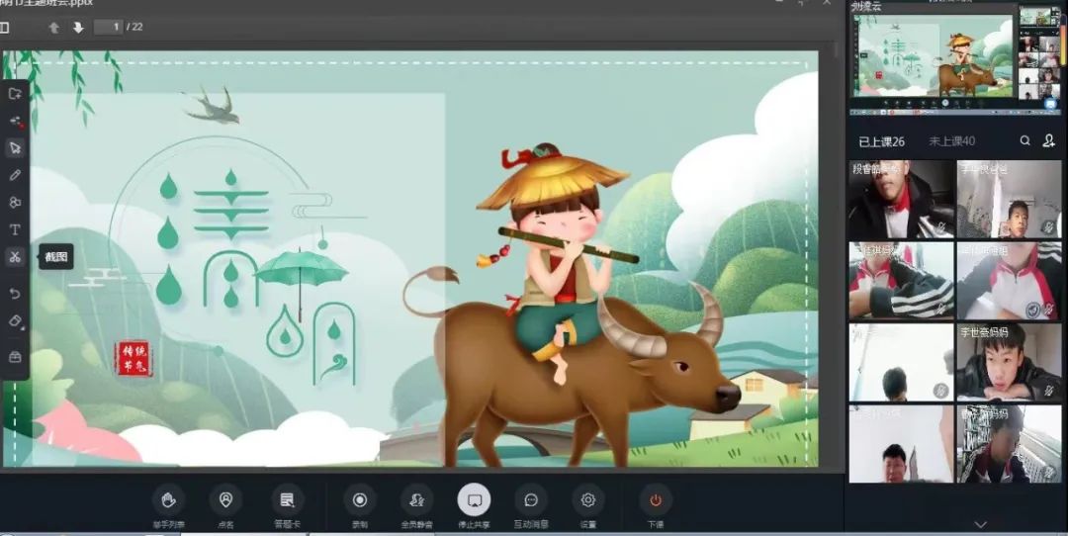This screenshot has height=536, width=1068.
Task: Open the 答题卡 answer card
Action: (x=287, y=500)
